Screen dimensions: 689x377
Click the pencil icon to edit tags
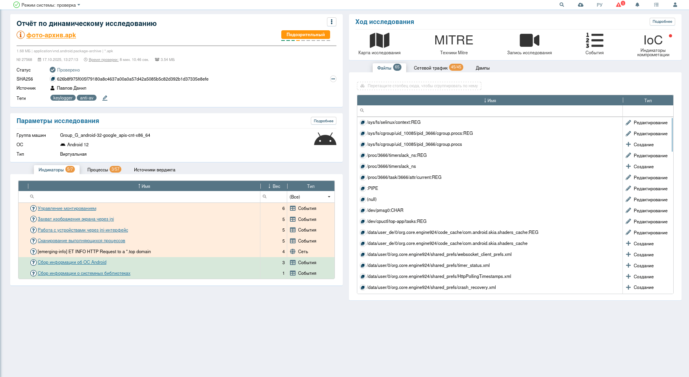tap(105, 98)
